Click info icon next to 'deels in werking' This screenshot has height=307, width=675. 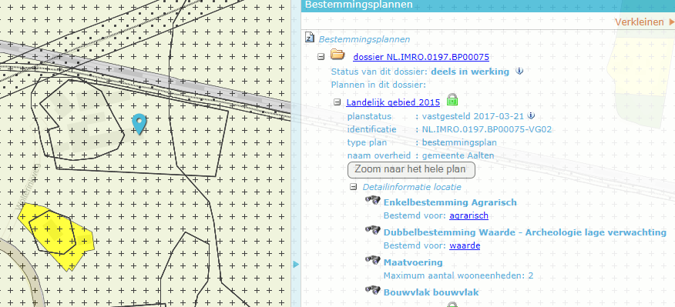519,71
